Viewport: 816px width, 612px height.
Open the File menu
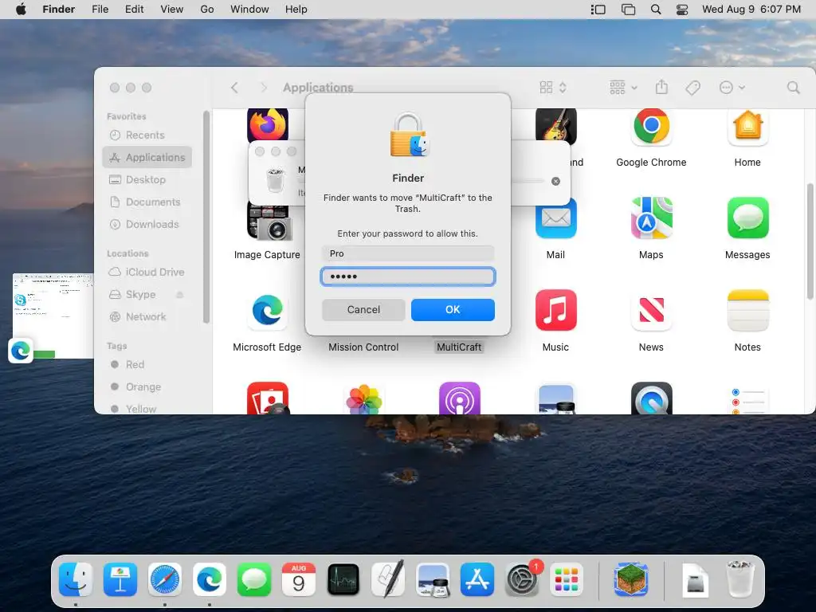click(100, 10)
